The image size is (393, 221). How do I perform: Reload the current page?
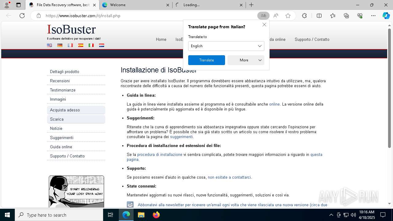[22, 16]
